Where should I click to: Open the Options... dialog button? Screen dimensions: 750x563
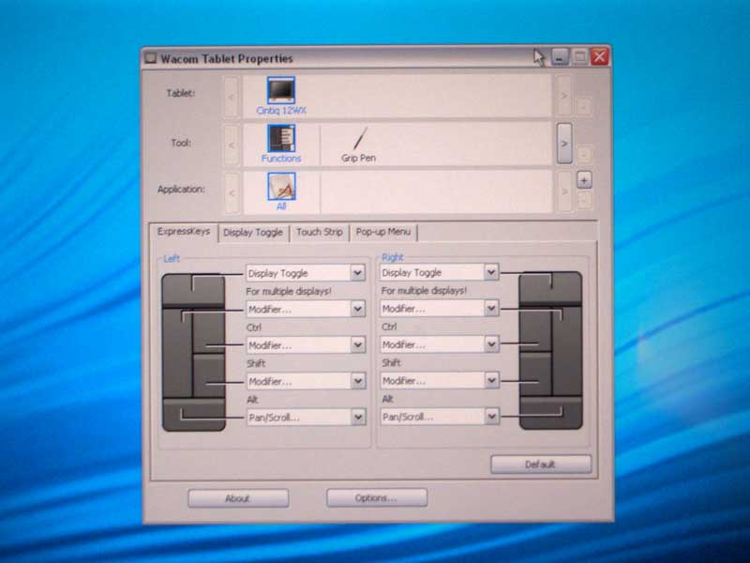(x=377, y=498)
